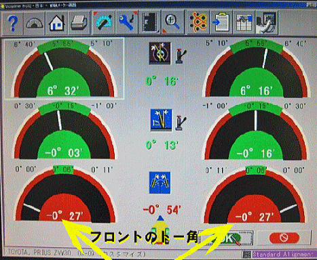Click the gauge meter toolbar icon
Image resolution: width=317 pixels, height=260 pixels.
[x=35, y=23]
